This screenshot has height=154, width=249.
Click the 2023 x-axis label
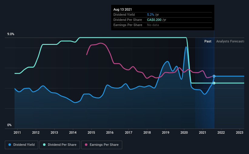240,132
